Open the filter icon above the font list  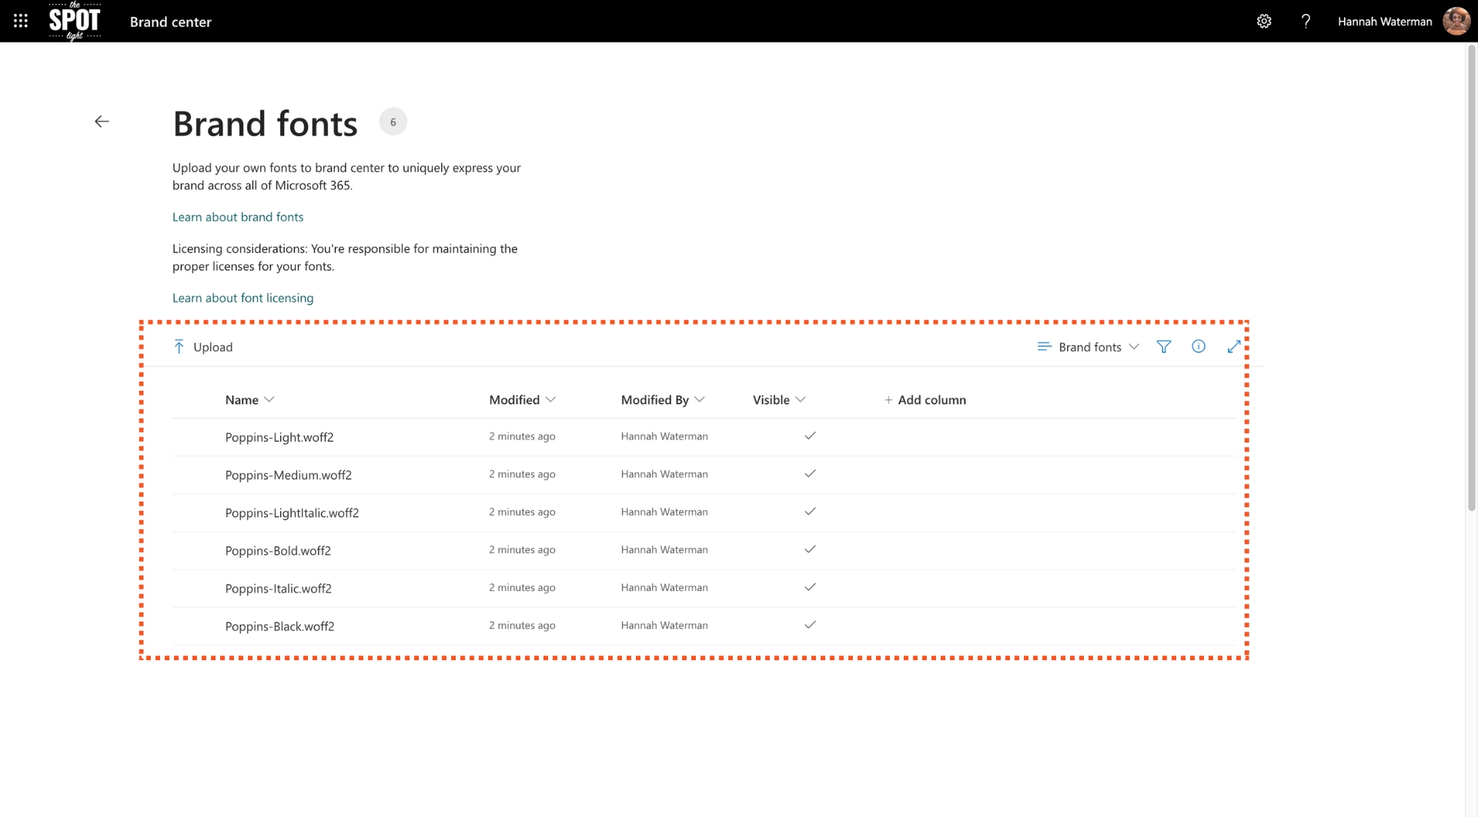point(1163,346)
